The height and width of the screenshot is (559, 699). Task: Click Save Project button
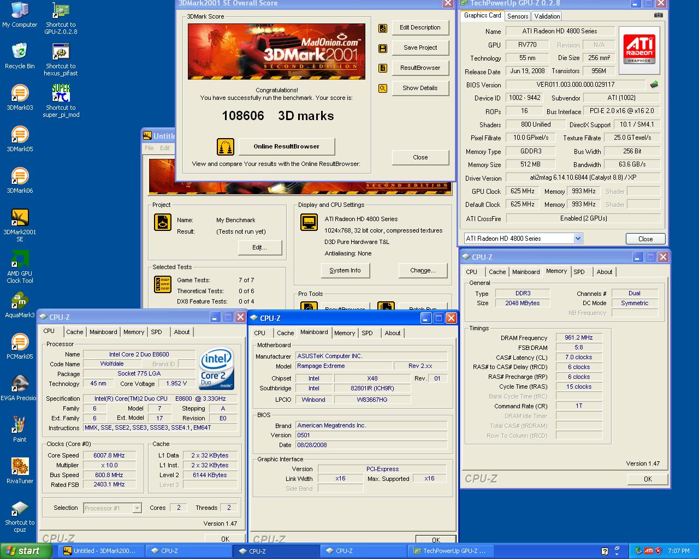coord(420,48)
